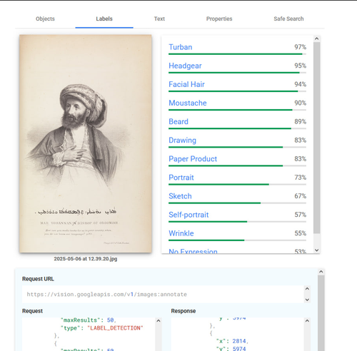357x351 pixels.
Task: Open the Paper Product label
Action: [193, 159]
